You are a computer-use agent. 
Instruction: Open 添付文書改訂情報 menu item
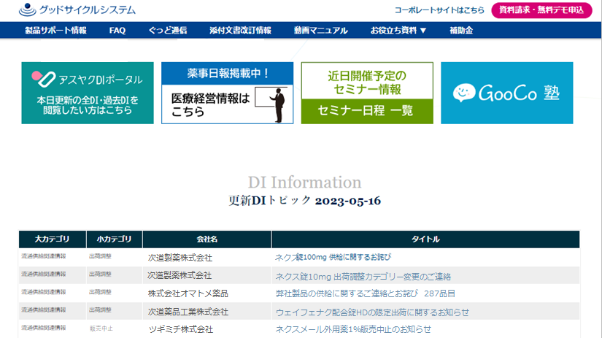240,31
